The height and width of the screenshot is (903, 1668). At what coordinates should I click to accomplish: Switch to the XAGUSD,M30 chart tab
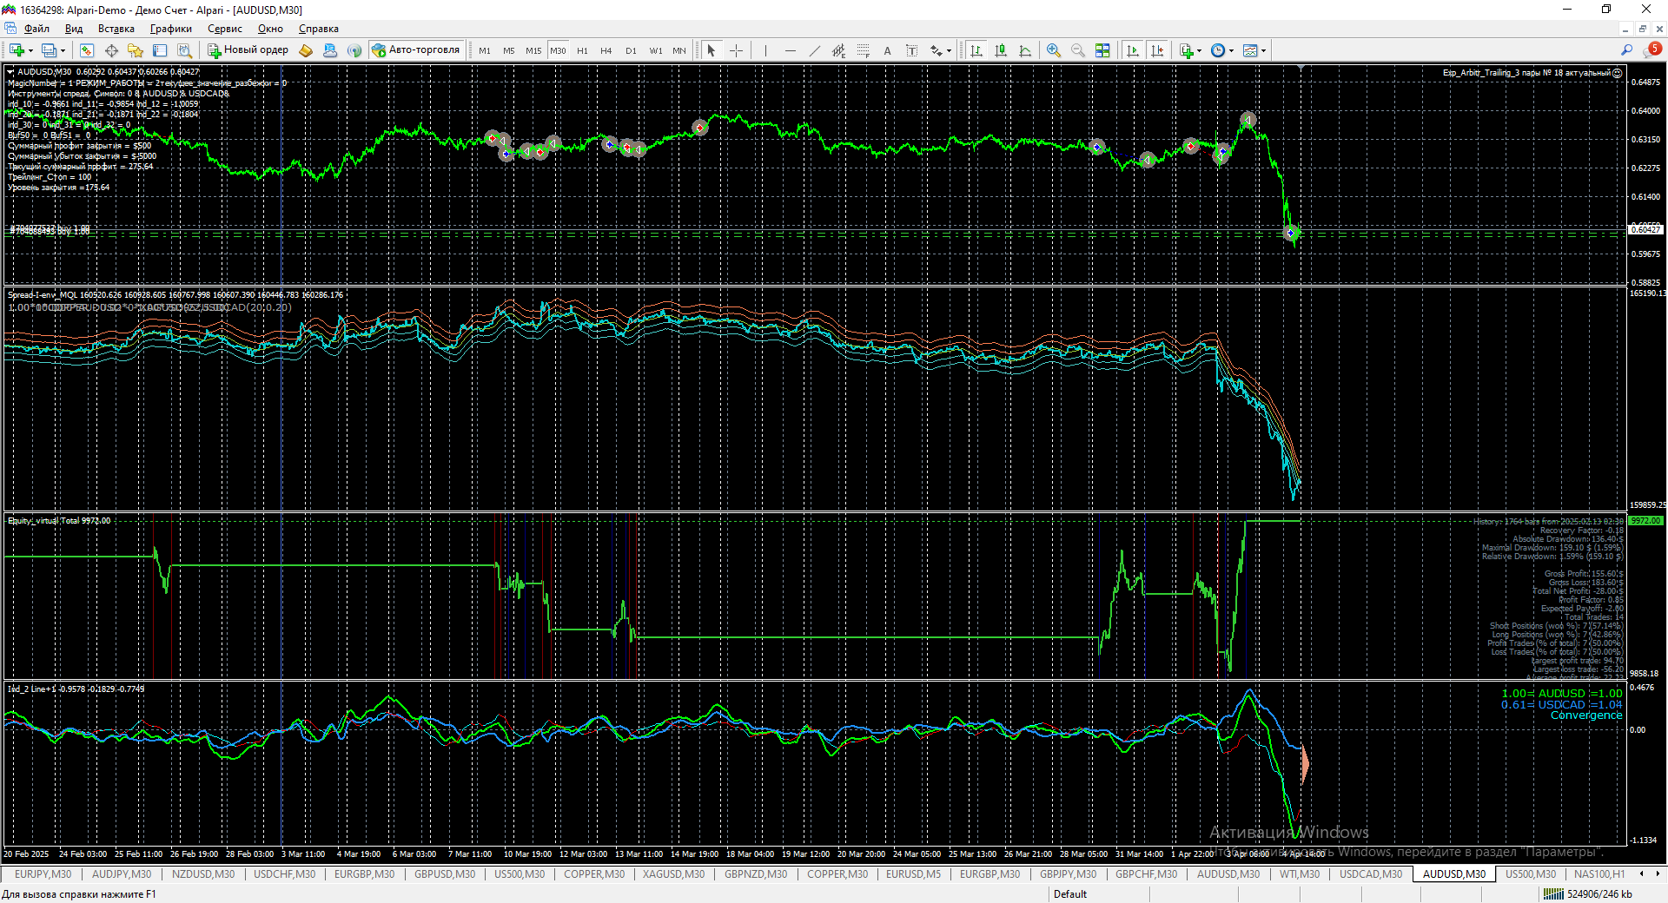[x=674, y=874]
